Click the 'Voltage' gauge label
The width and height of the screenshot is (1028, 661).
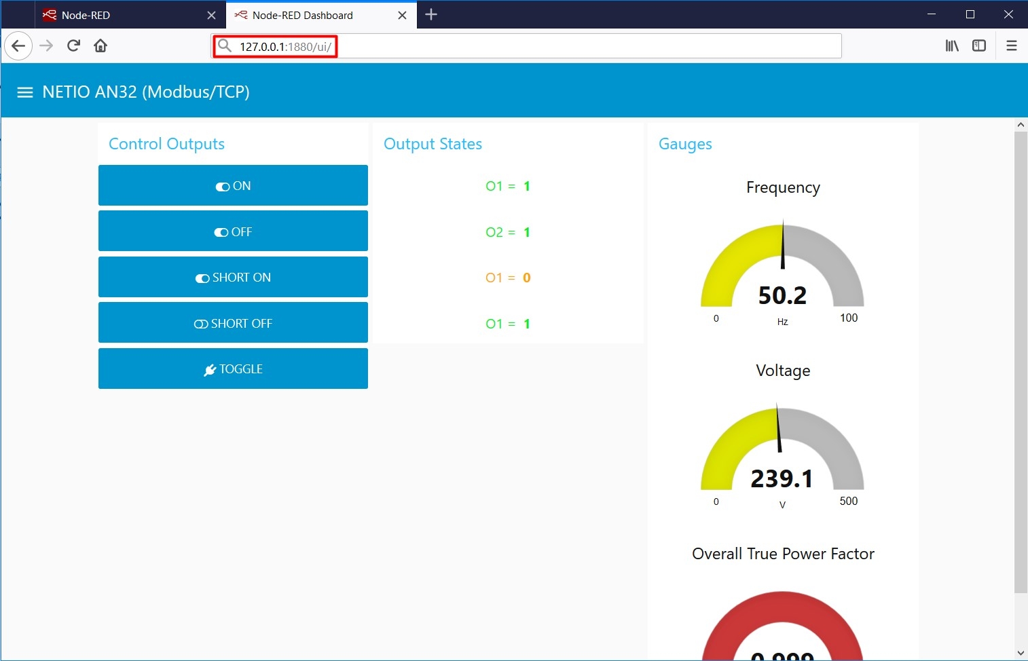point(783,371)
